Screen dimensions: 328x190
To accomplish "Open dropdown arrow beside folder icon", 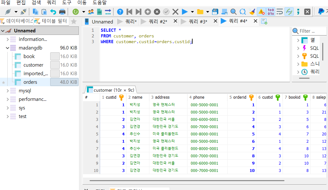I will (x=208, y=12).
